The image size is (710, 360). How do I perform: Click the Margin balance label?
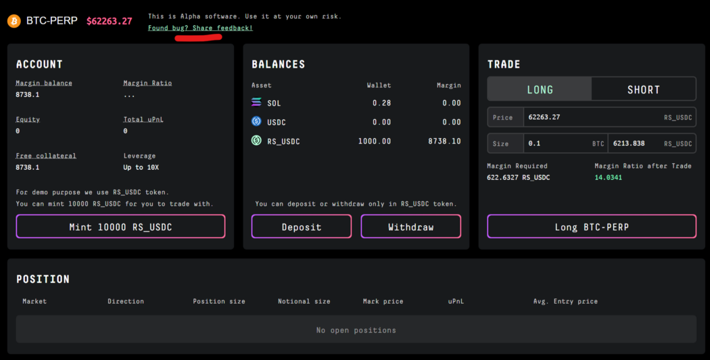(44, 83)
